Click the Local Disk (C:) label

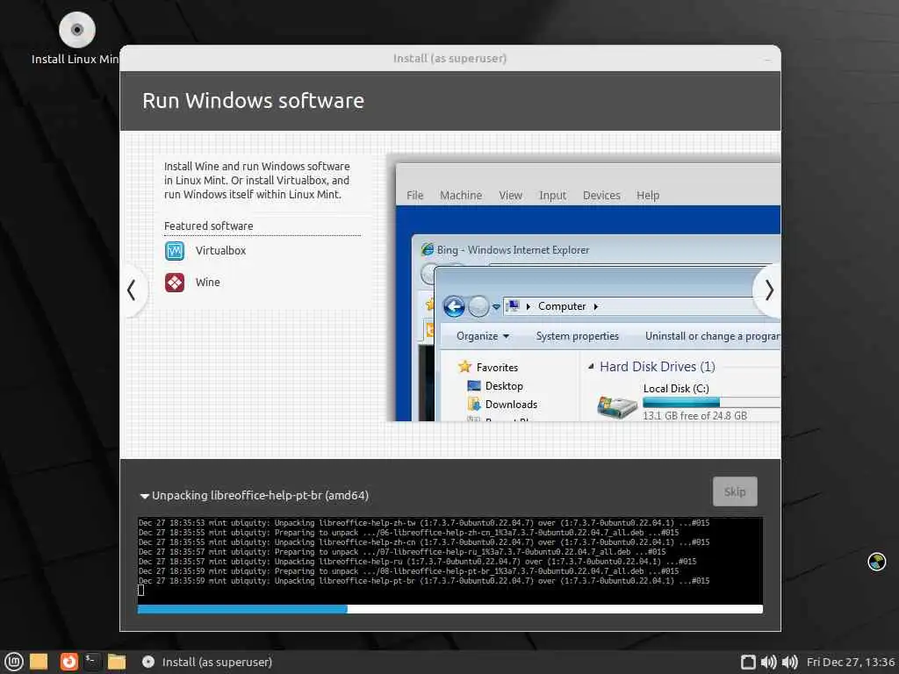[676, 389]
